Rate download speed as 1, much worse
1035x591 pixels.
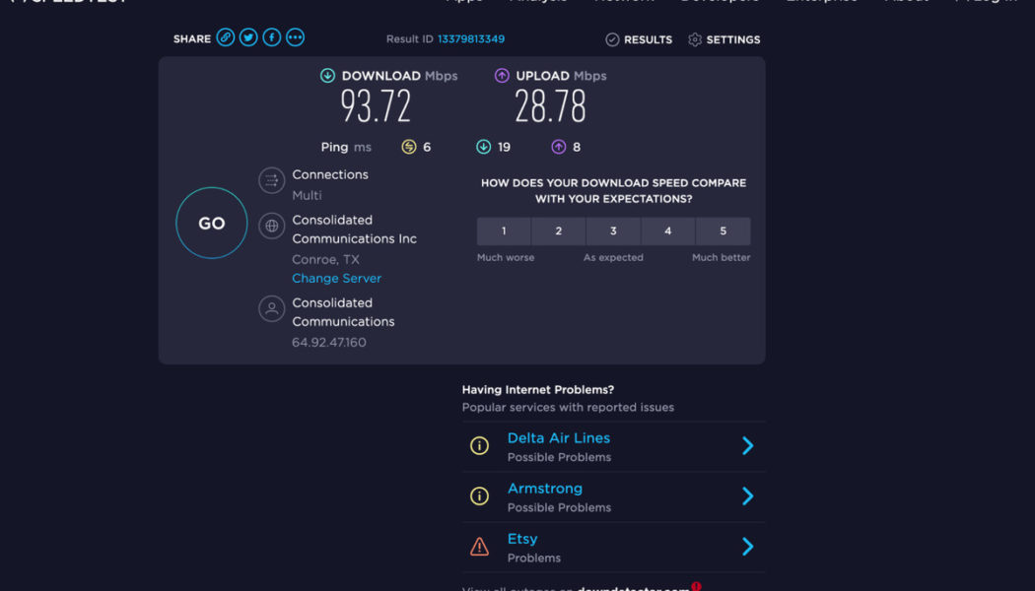(x=503, y=230)
